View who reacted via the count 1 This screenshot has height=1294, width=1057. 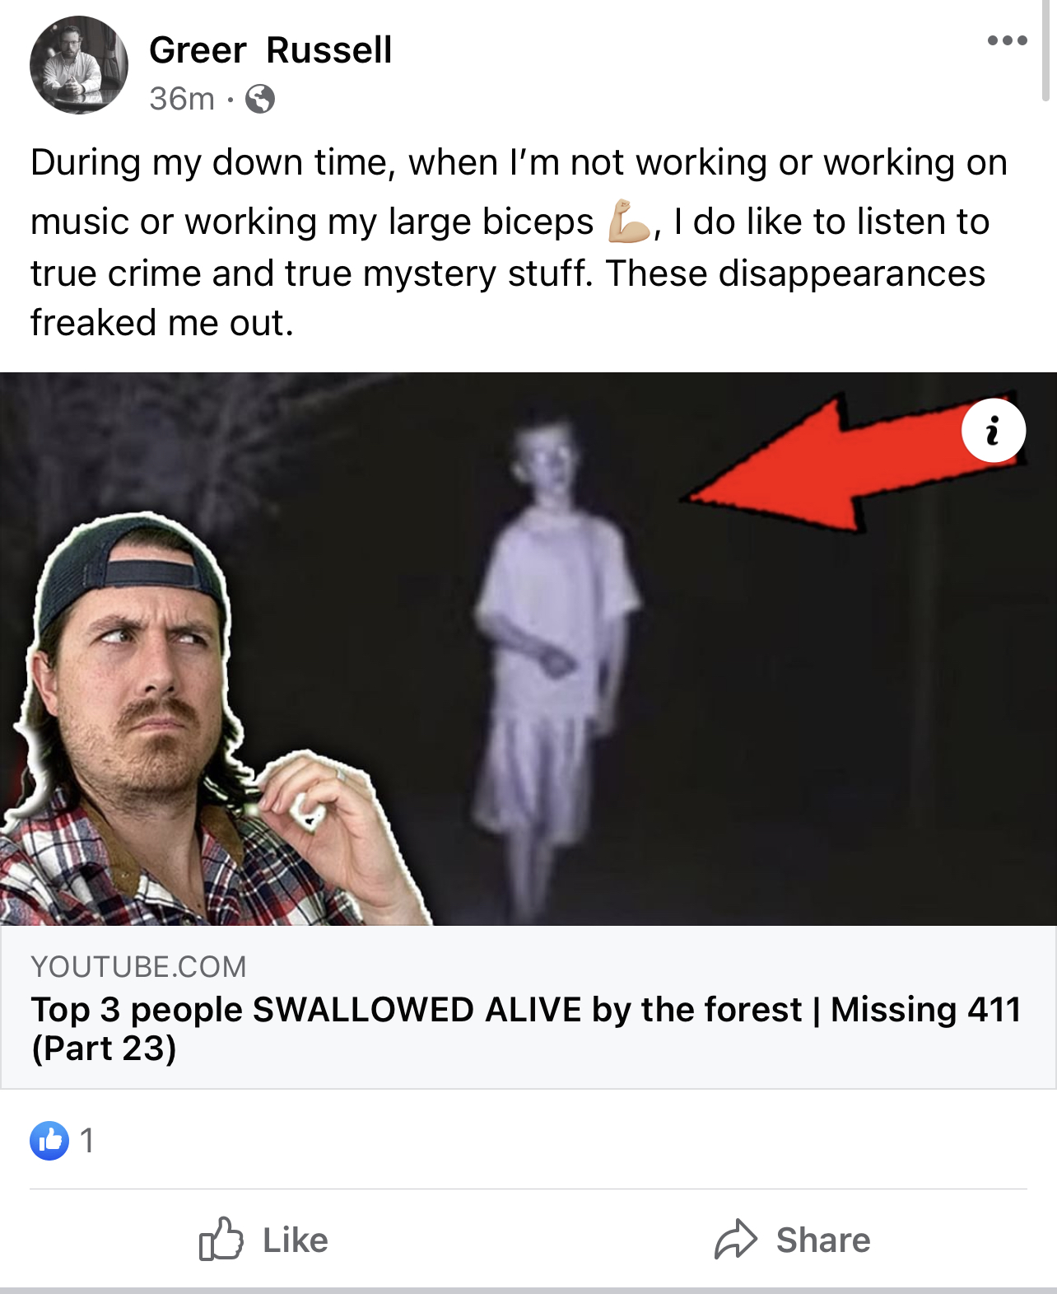point(87,1141)
